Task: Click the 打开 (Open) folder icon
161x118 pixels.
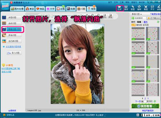Action: tap(119, 8)
